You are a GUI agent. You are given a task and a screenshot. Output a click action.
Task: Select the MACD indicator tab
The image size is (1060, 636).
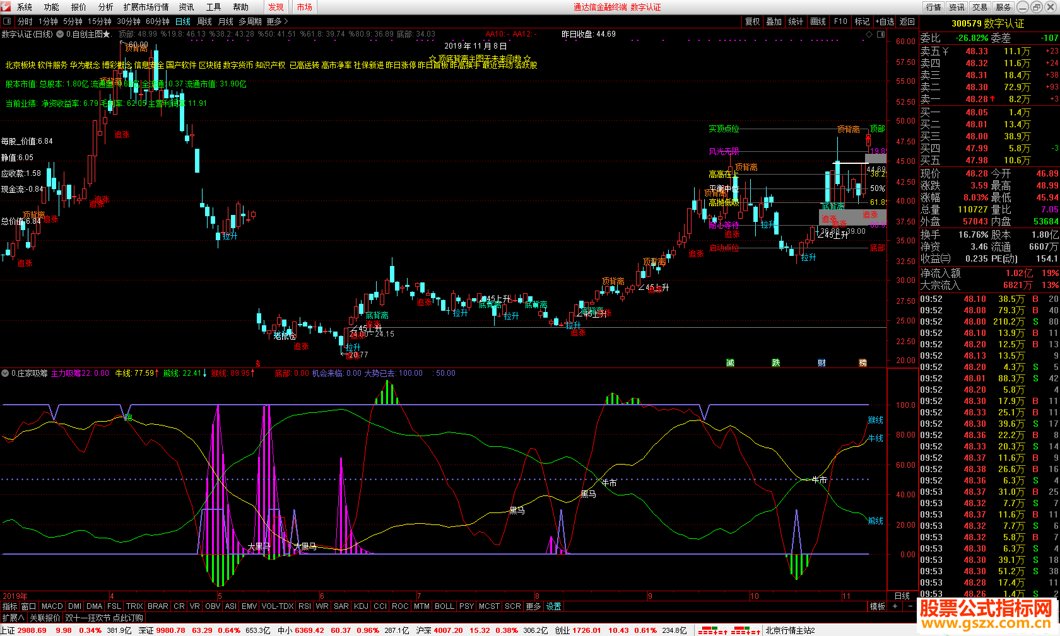(52, 606)
